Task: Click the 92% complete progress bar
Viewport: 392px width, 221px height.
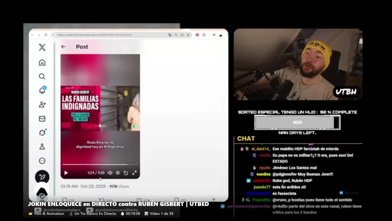Action: tap(297, 122)
